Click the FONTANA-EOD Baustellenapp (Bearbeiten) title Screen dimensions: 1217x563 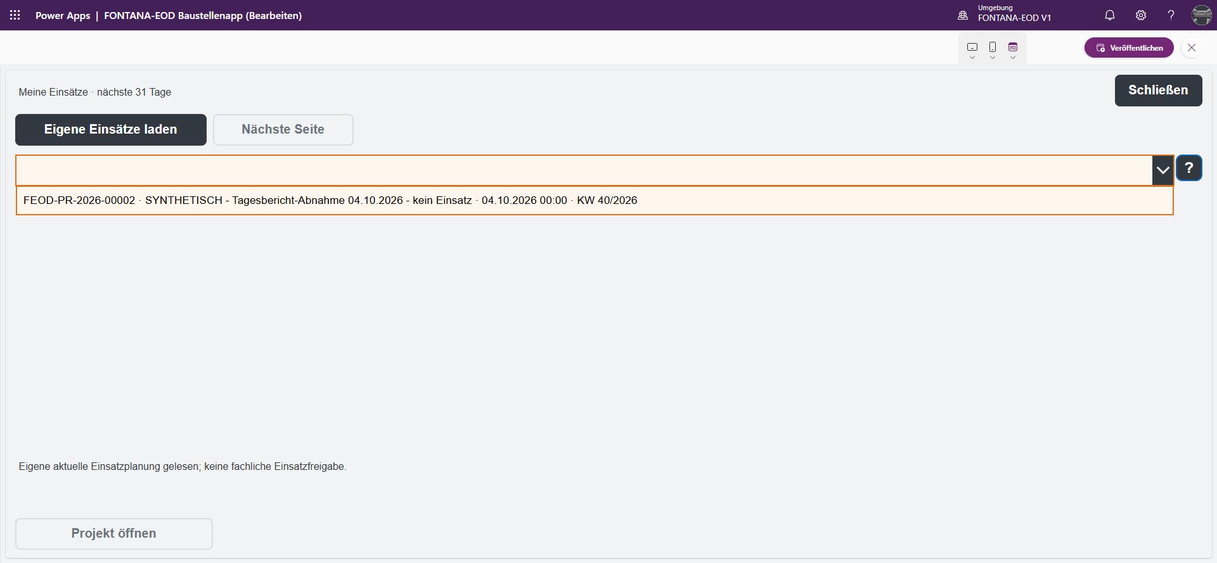203,15
